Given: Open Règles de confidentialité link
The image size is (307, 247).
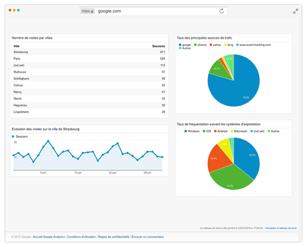Looking at the screenshot, I should (x=113, y=237).
